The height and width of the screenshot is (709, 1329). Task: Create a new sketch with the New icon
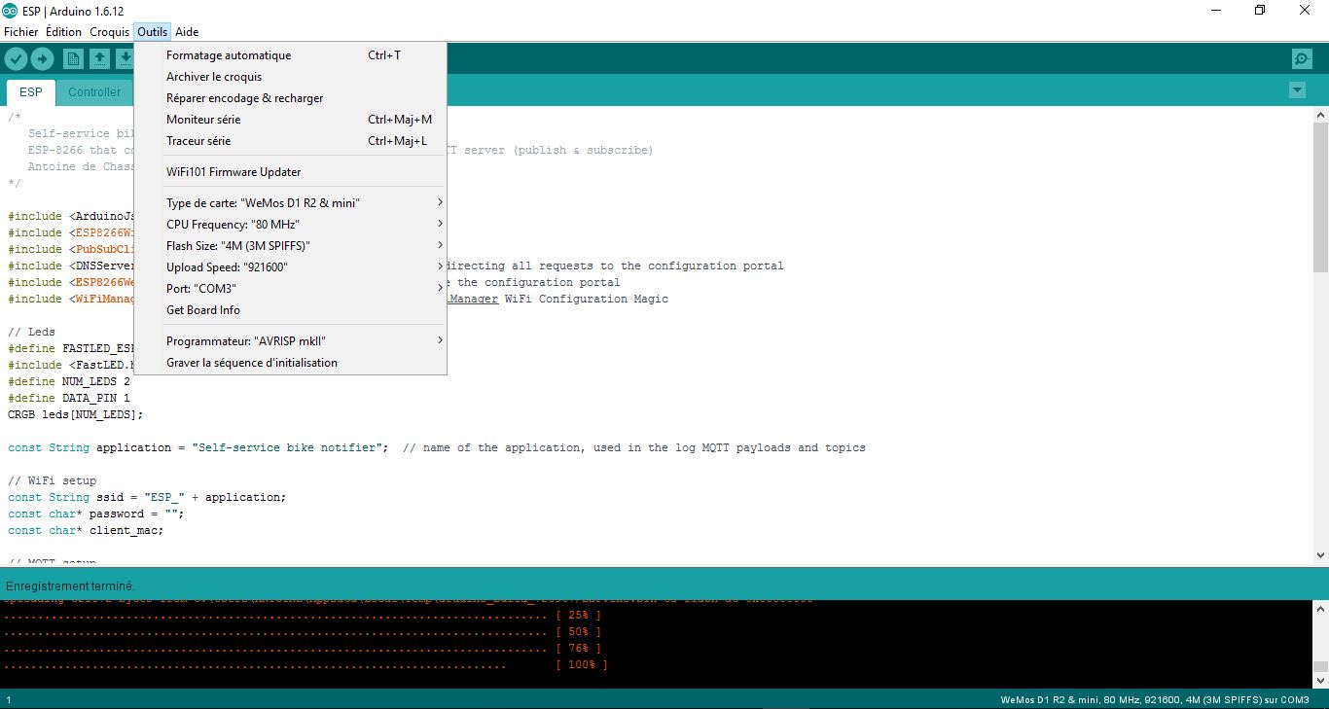pyautogui.click(x=73, y=59)
